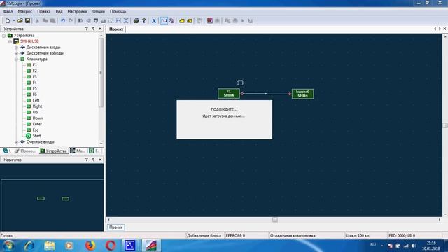Open Firefox from the taskbar
448x252 pixels.
point(90,246)
